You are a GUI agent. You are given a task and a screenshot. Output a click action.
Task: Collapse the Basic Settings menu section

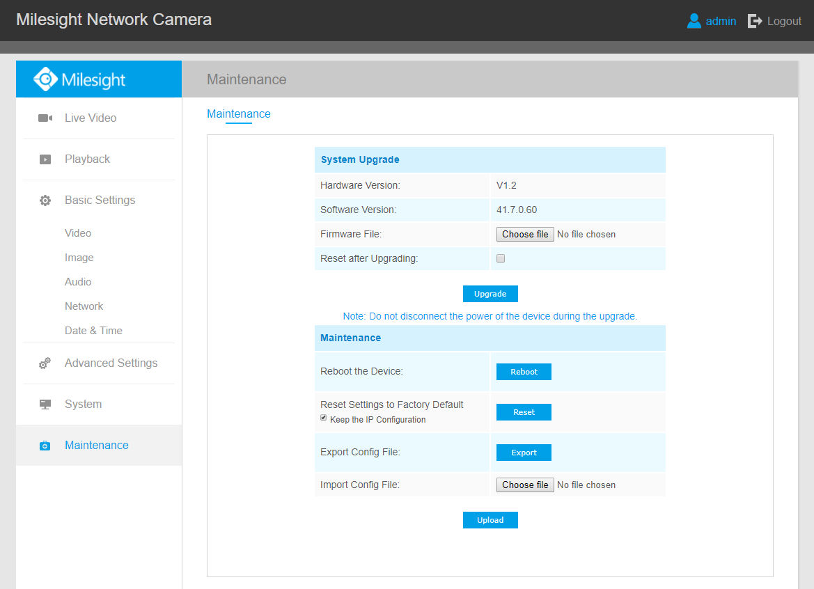[x=100, y=201]
